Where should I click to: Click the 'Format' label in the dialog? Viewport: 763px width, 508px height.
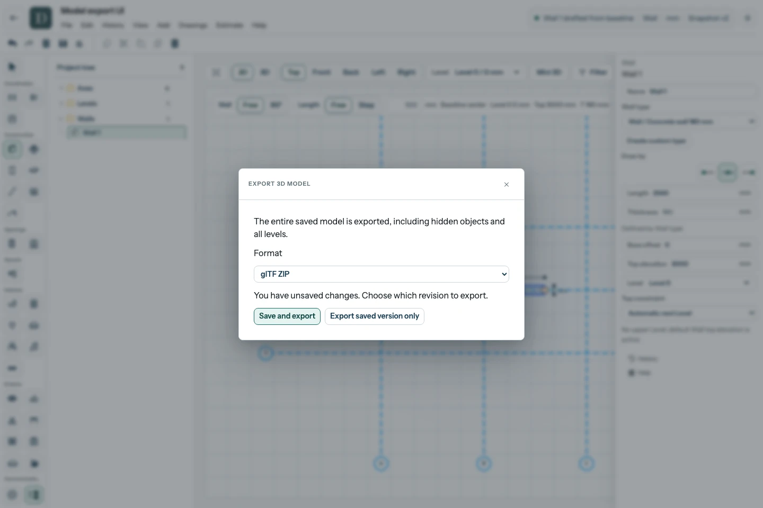[268, 253]
